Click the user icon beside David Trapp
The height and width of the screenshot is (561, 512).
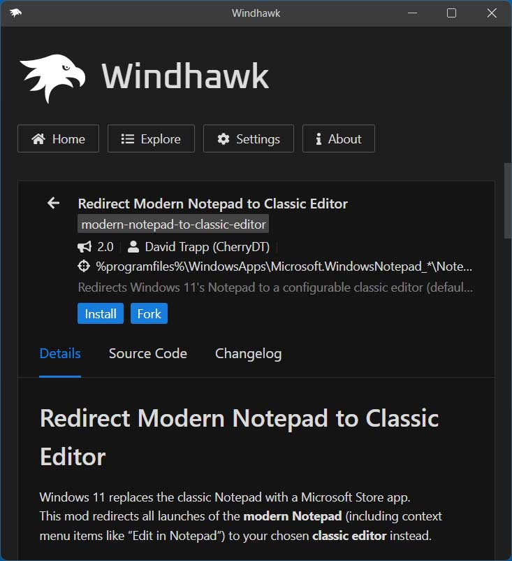(133, 247)
